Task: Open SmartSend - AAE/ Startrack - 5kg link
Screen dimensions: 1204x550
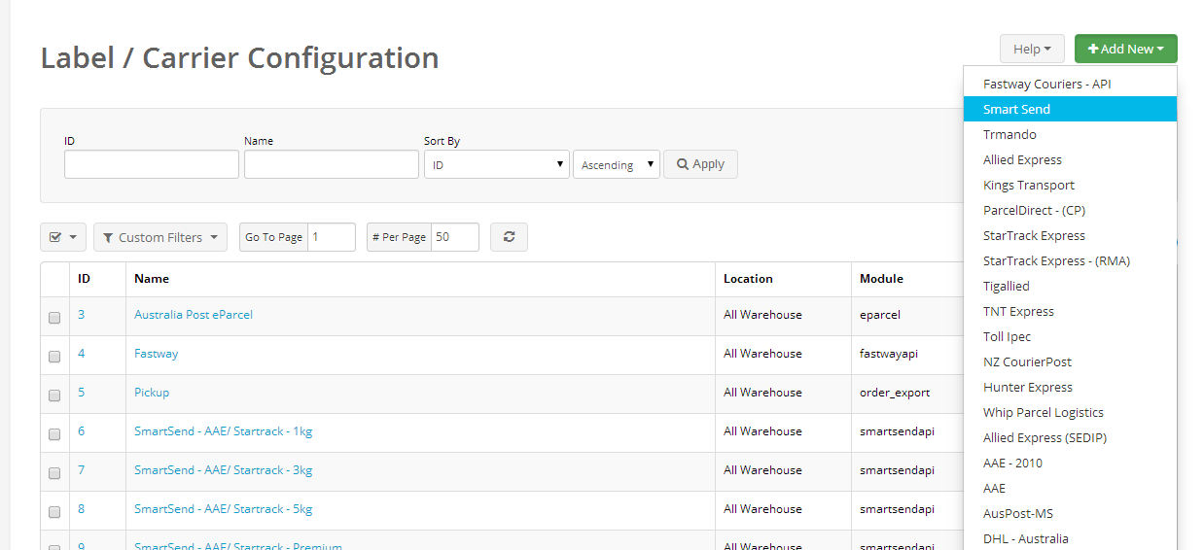Action: [223, 509]
